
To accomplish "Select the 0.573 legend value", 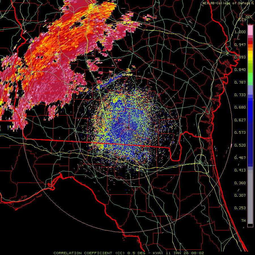I will (x=240, y=133).
